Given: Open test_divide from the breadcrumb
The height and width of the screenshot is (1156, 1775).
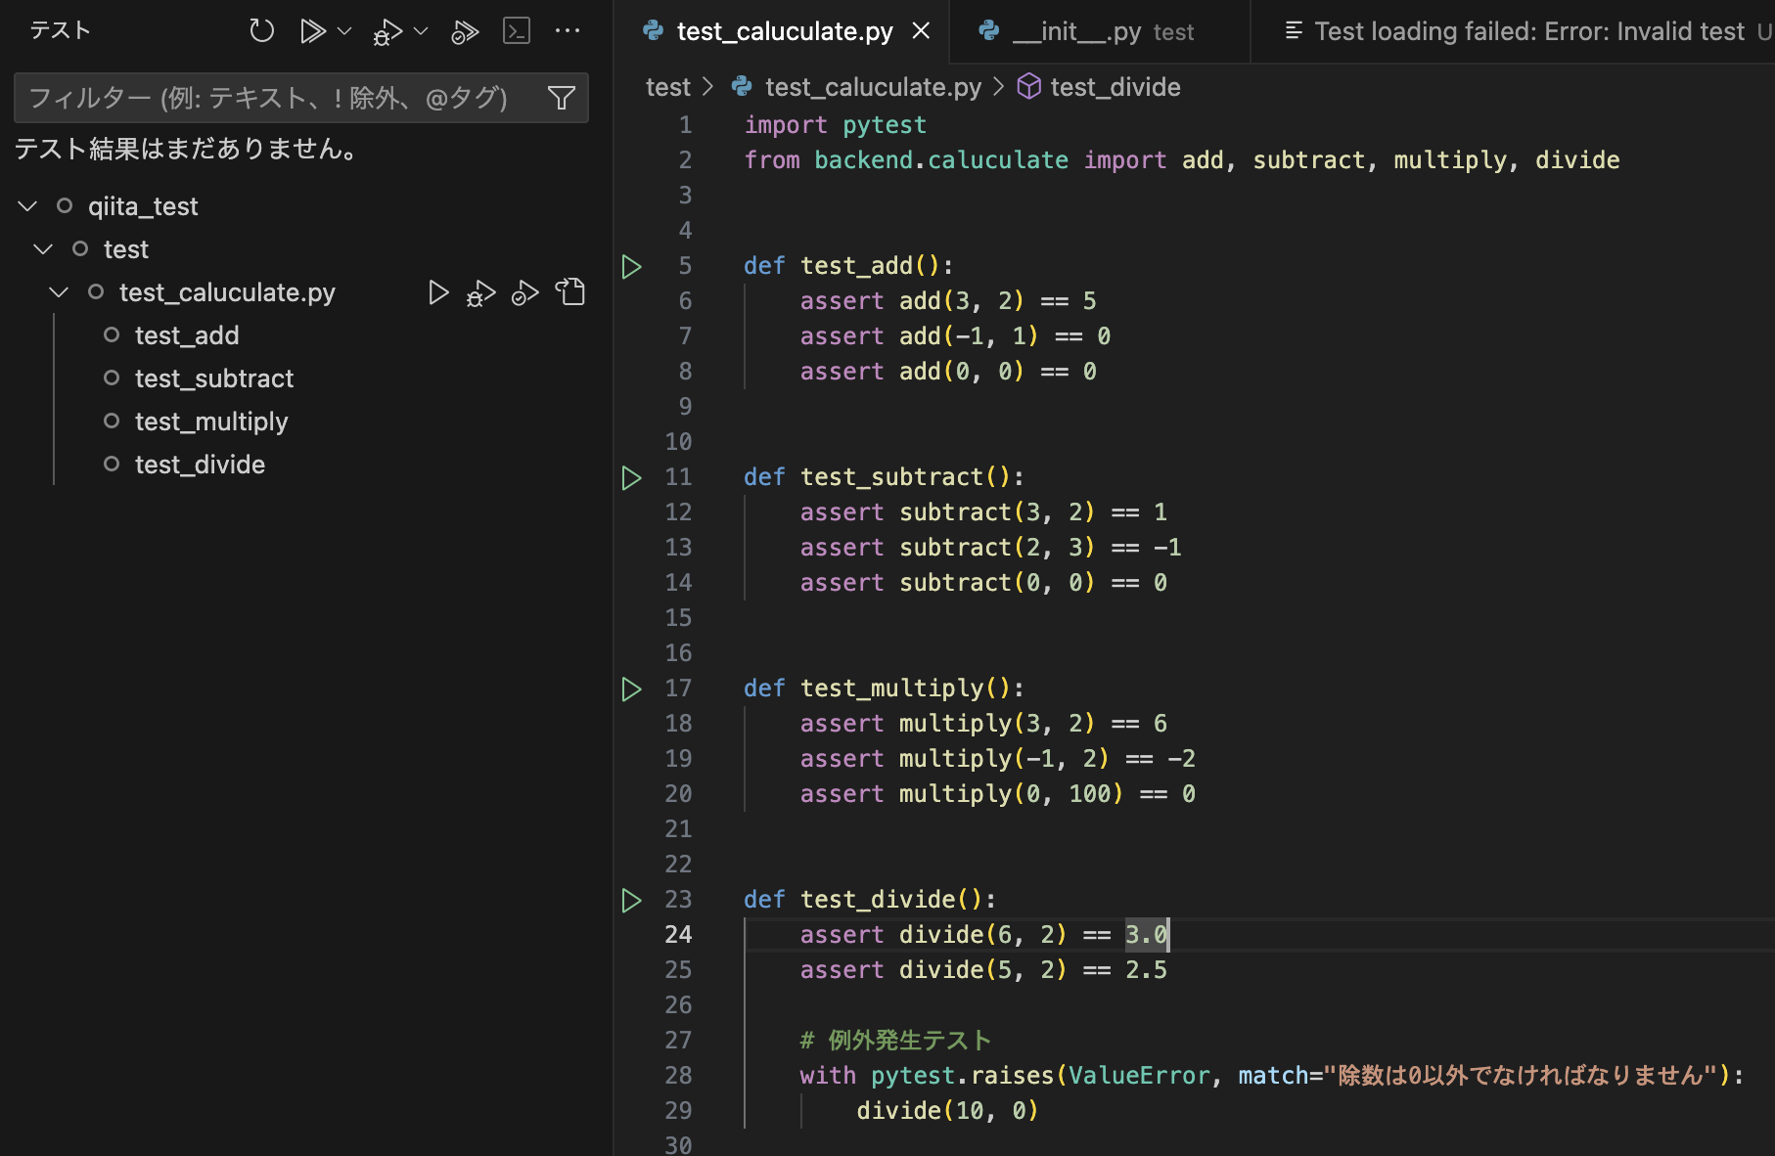Looking at the screenshot, I should pos(1115,86).
